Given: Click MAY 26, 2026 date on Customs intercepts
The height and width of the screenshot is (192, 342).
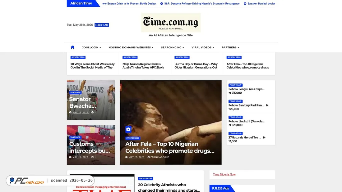Looking at the screenshot, I should tap(81, 157).
